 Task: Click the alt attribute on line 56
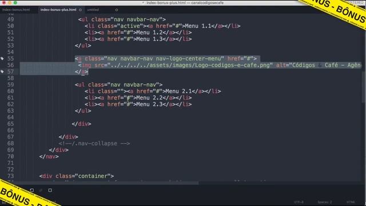coord(319,65)
